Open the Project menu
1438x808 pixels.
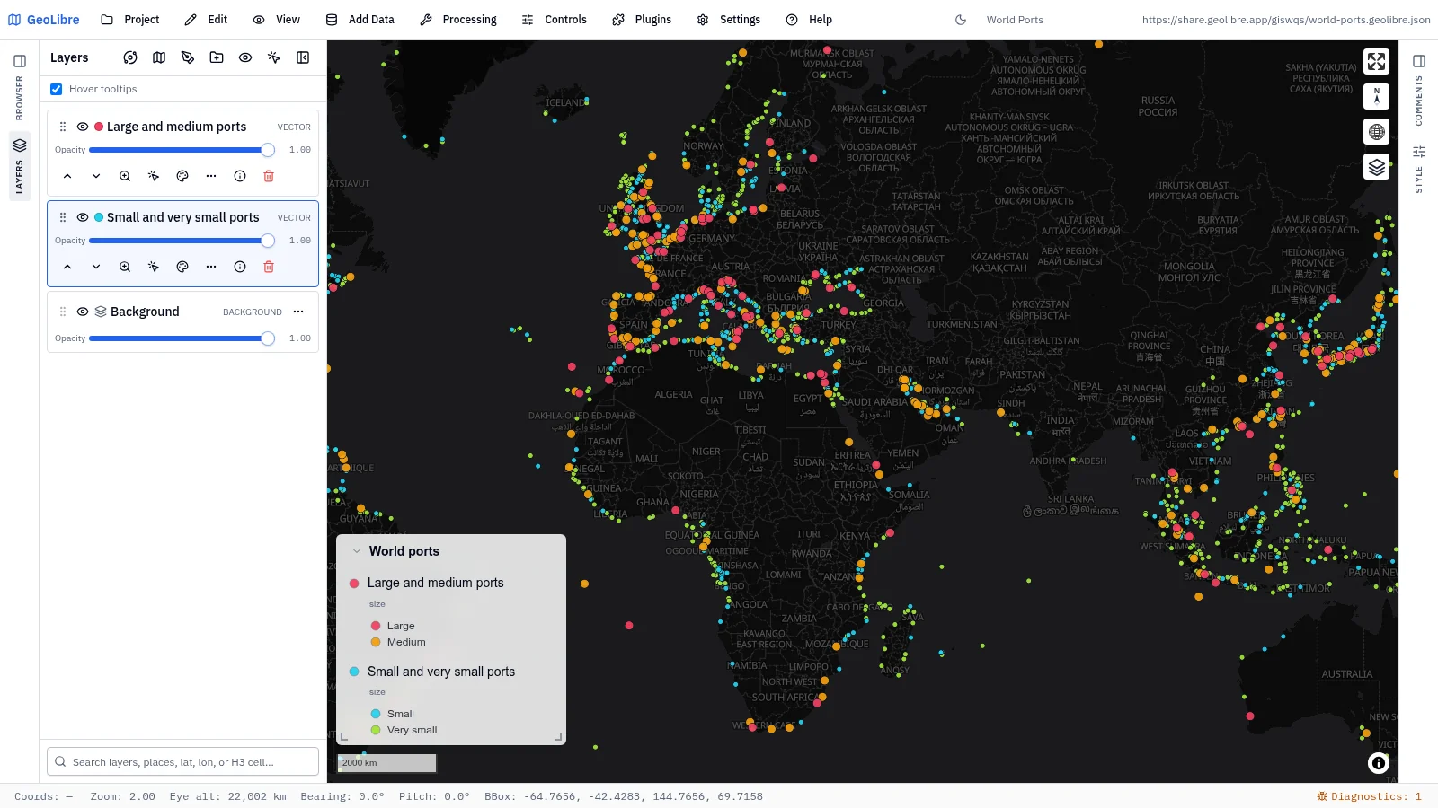[130, 19]
